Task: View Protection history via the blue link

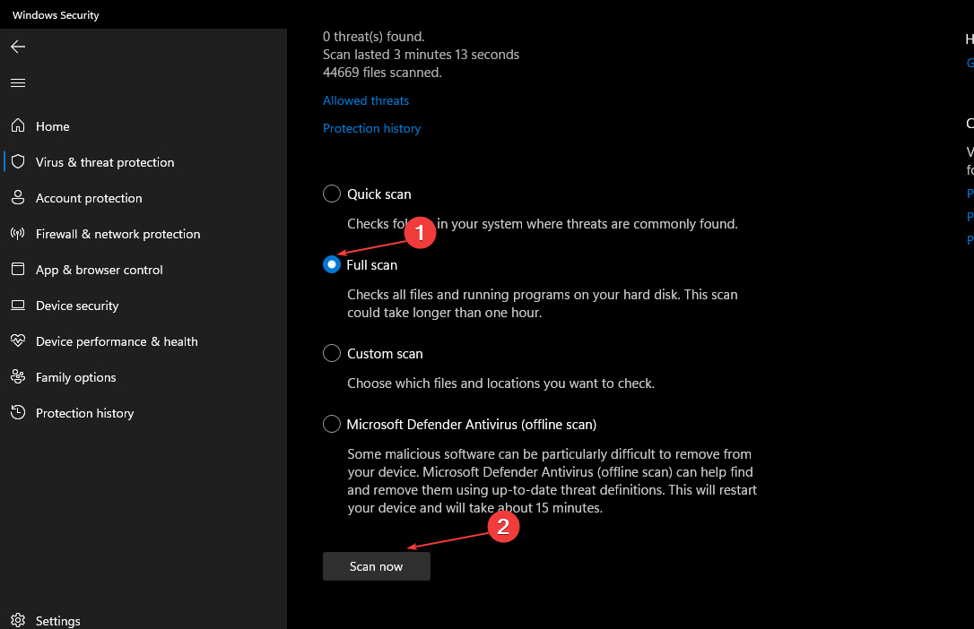Action: pos(371,128)
